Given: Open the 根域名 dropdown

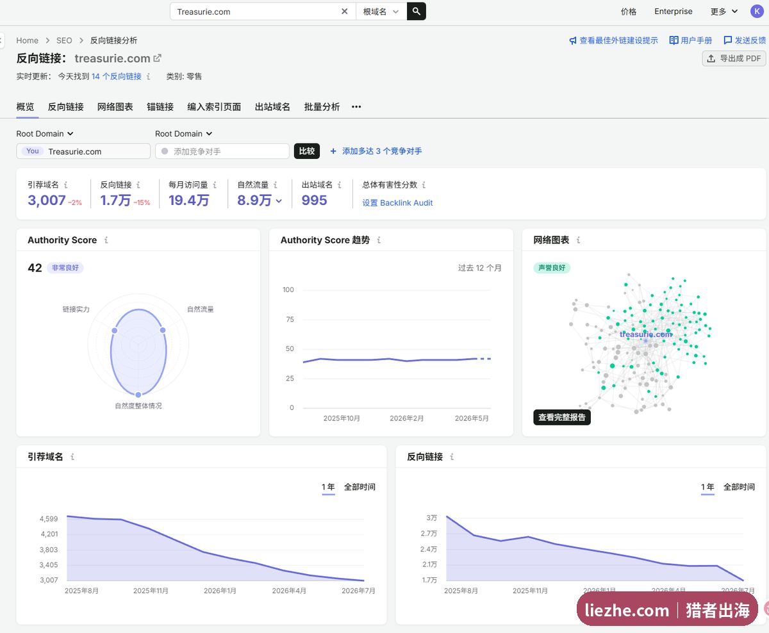Looking at the screenshot, I should tap(381, 12).
